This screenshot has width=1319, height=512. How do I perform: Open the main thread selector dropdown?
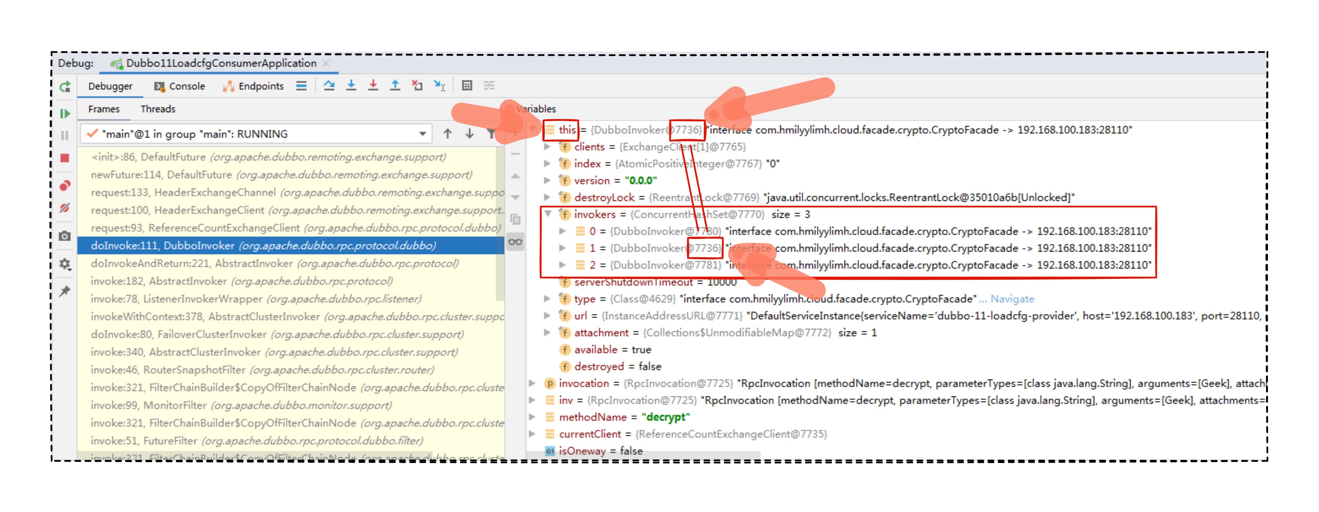pos(422,134)
